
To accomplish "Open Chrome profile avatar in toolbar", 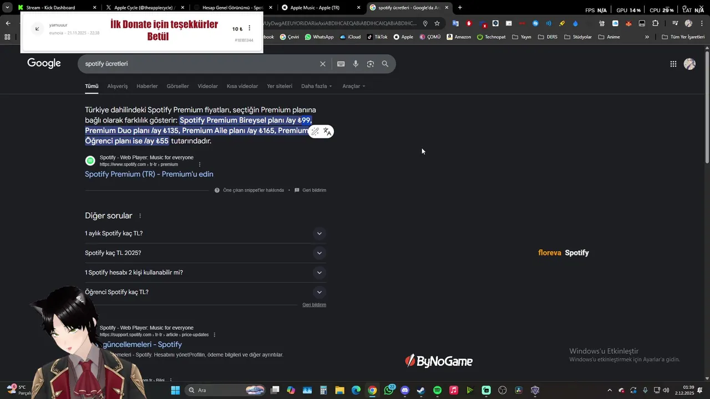I will point(688,23).
